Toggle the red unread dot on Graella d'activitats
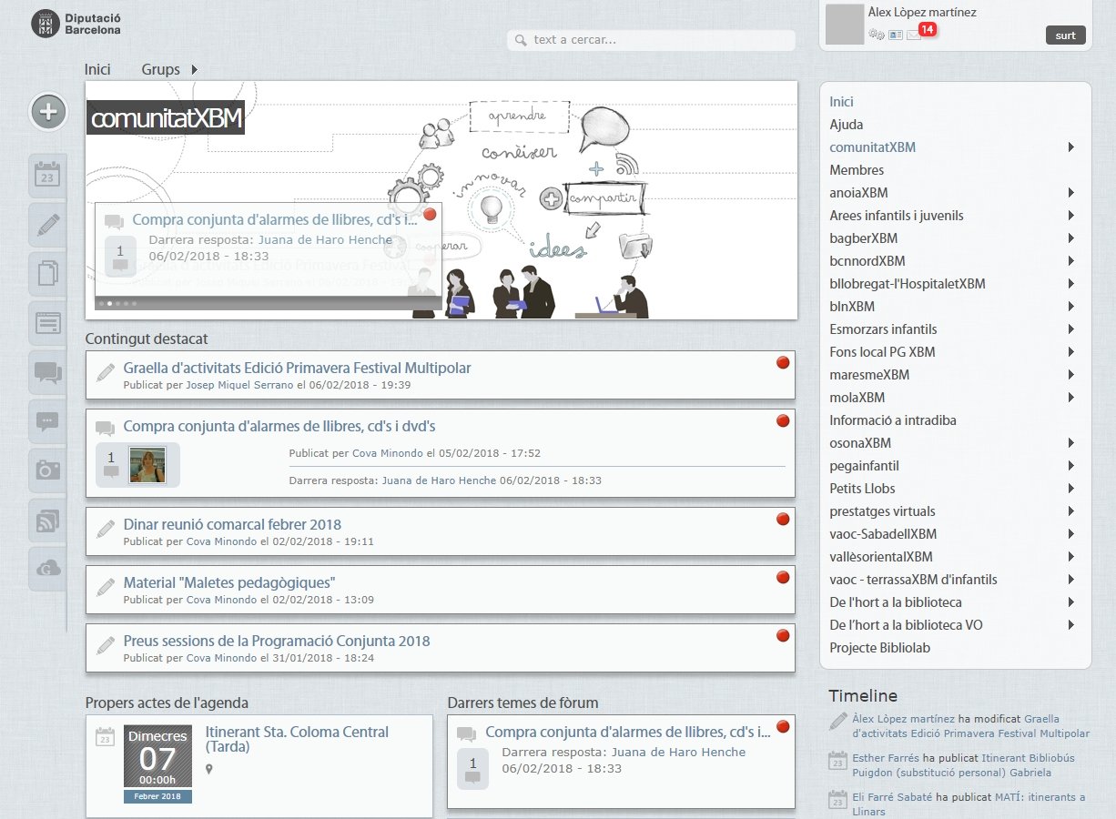The height and width of the screenshot is (819, 1116). pyautogui.click(x=783, y=361)
